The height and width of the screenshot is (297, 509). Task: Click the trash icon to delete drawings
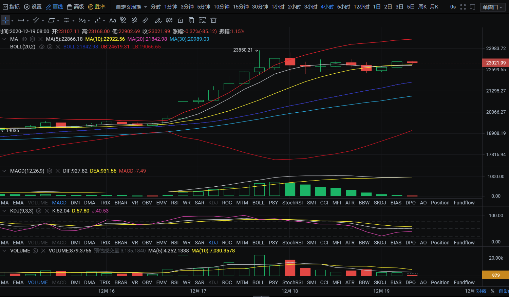(x=213, y=20)
